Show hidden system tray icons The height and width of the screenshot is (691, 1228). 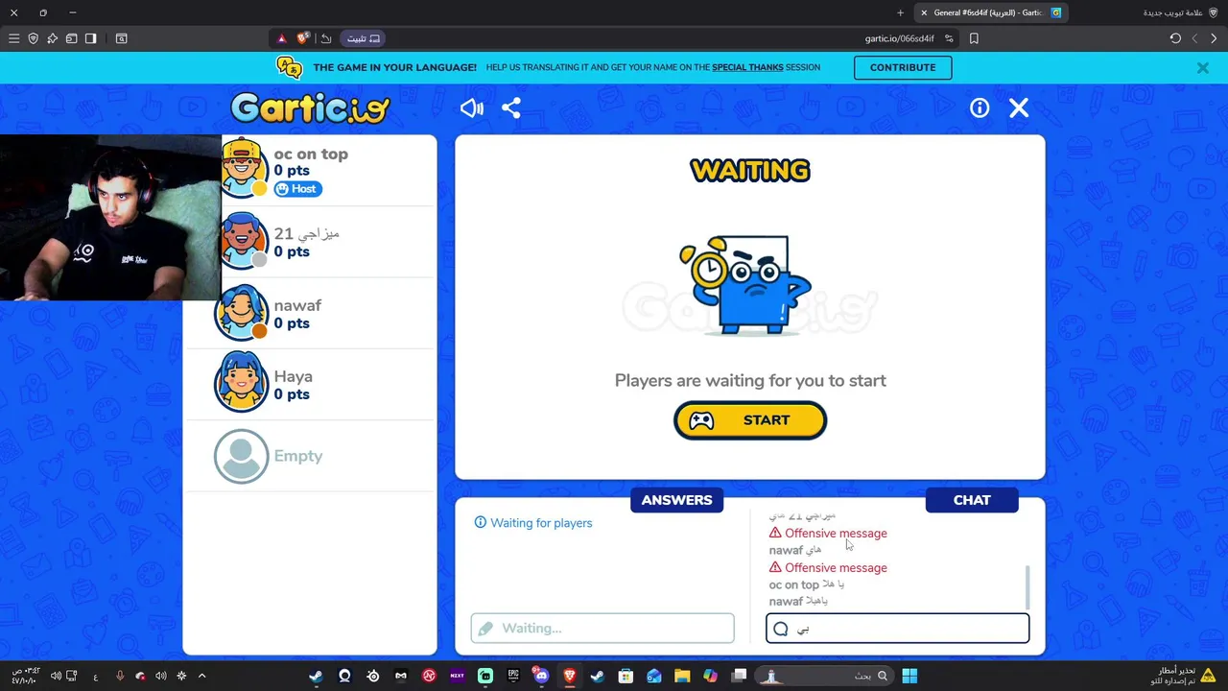[x=201, y=676]
